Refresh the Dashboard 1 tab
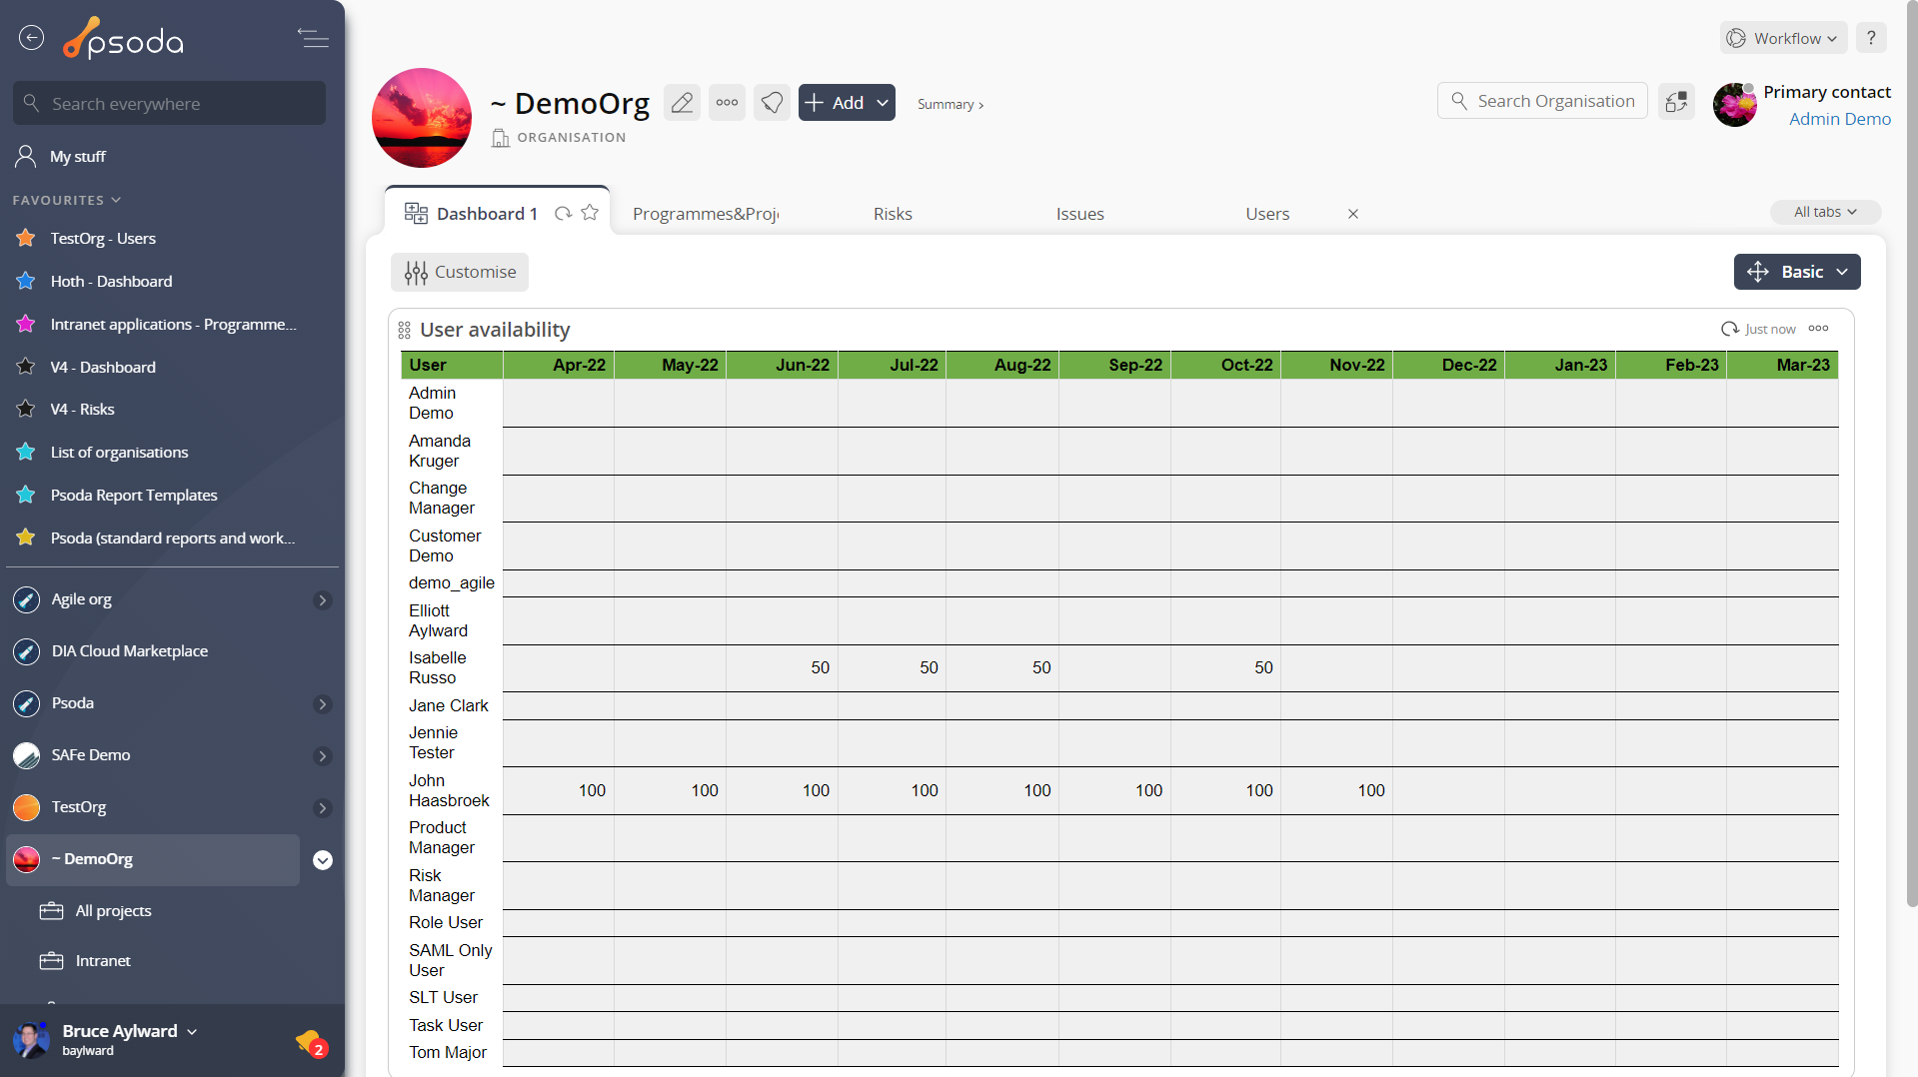Screen dimensions: 1918x1077 (563, 213)
